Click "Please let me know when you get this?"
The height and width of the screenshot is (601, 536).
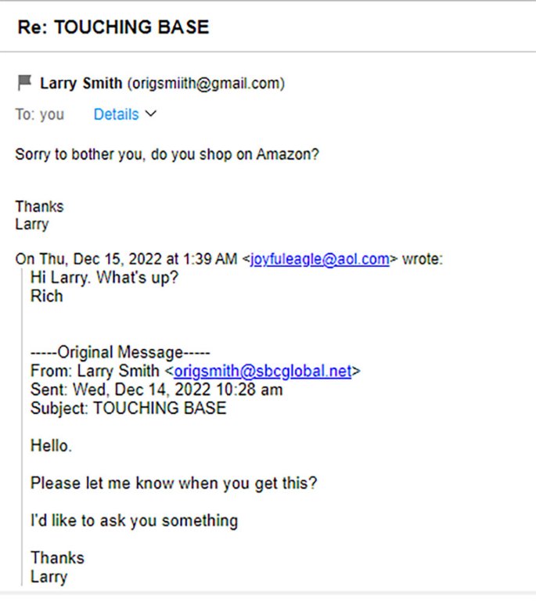(x=174, y=483)
